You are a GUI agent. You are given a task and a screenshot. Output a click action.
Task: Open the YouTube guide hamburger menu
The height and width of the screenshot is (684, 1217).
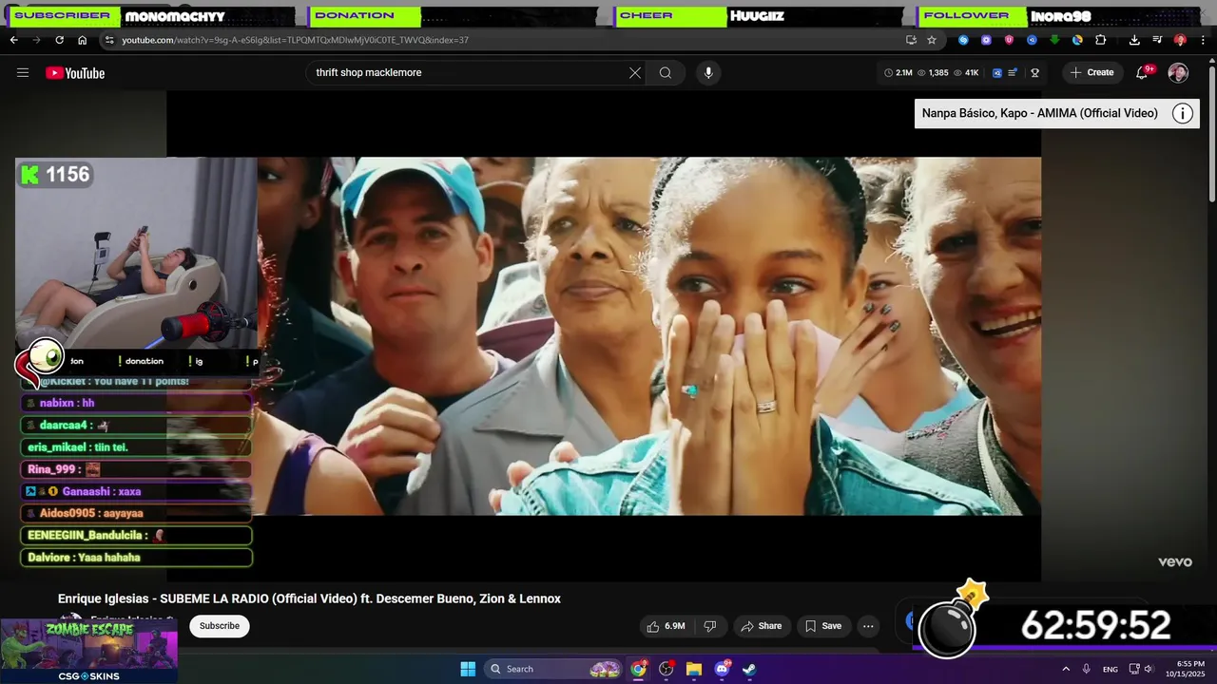23,72
